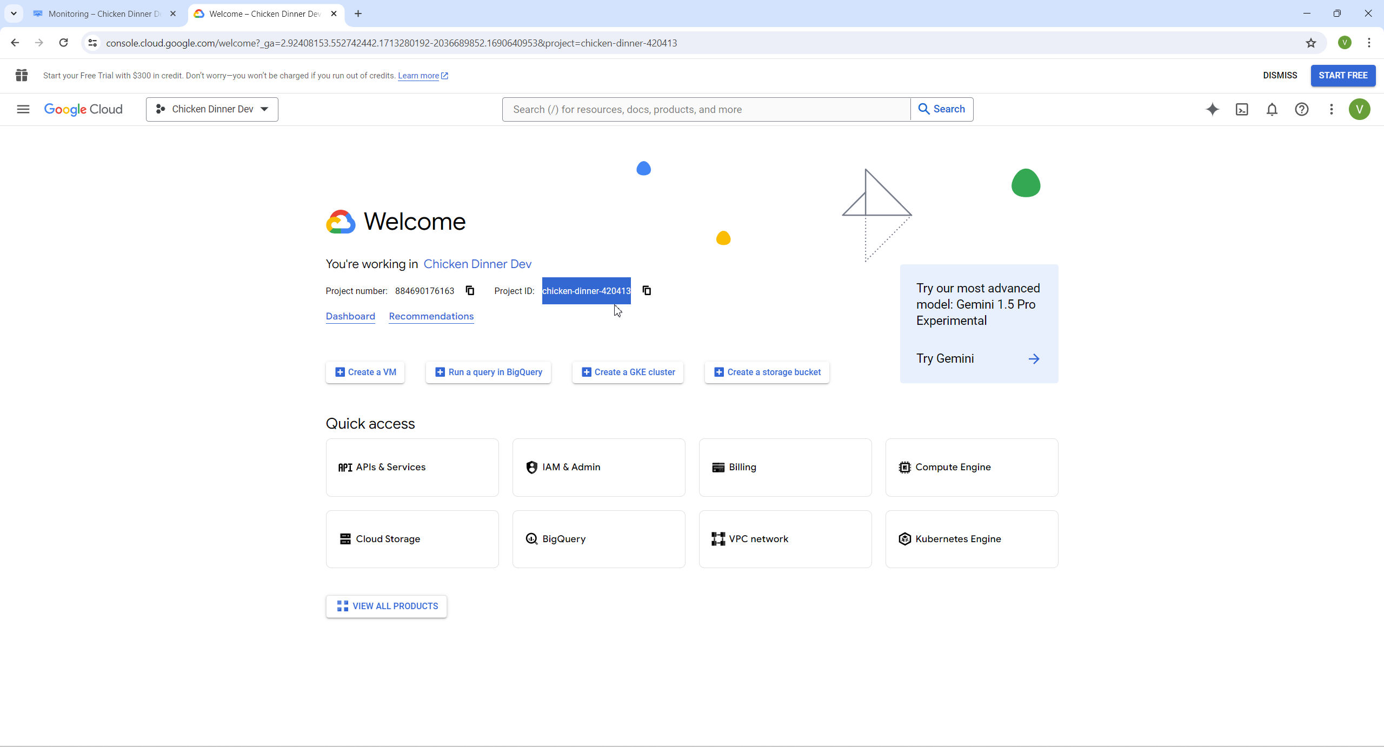1384x747 pixels.
Task: Copy the project number to clipboard
Action: click(x=470, y=291)
